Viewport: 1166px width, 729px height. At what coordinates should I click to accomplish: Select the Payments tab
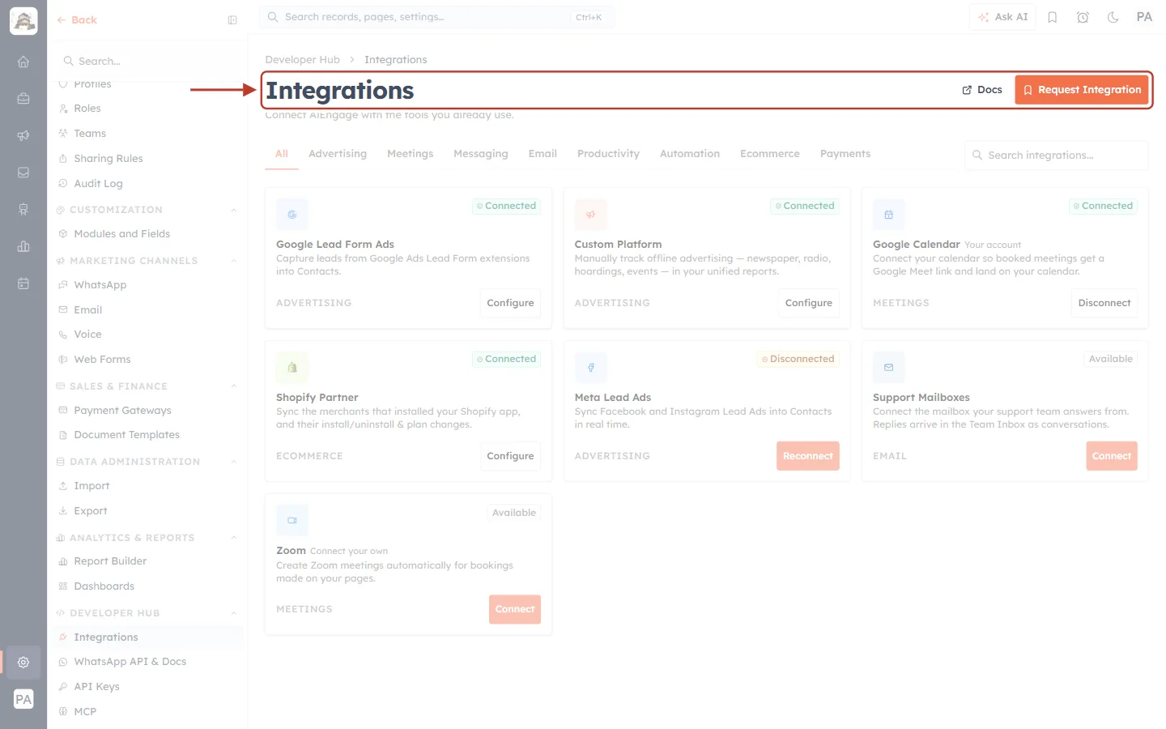[x=845, y=154]
